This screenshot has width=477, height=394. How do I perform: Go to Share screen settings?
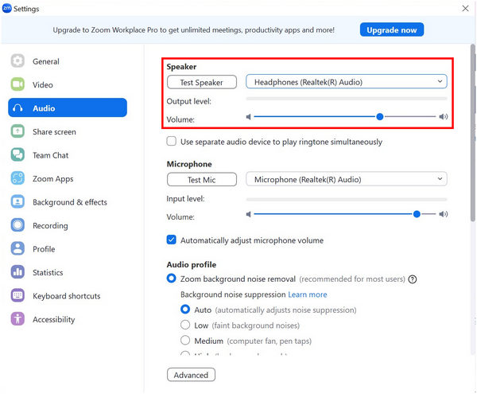68,131
